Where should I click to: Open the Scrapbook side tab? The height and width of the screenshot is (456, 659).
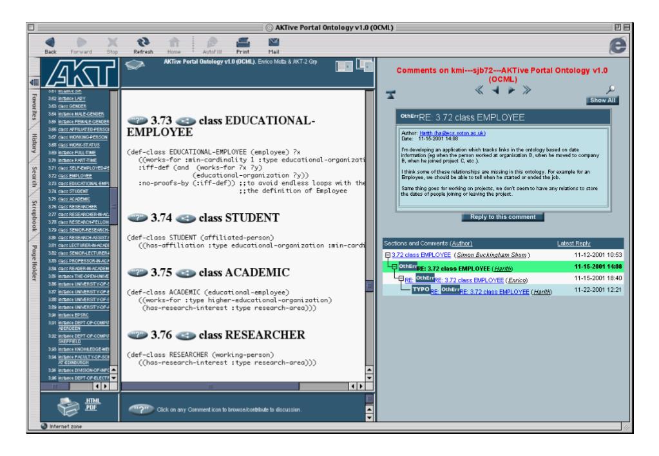coord(34,216)
